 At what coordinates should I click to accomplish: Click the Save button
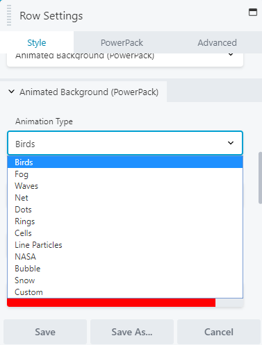45,332
